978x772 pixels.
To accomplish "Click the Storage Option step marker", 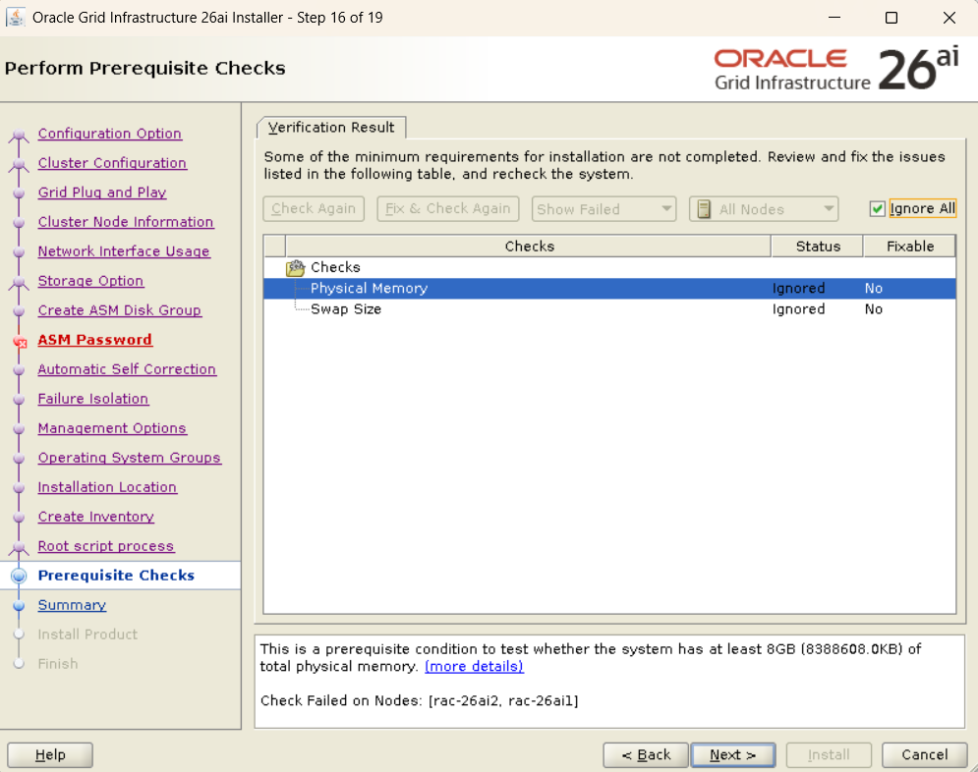I will point(19,283).
